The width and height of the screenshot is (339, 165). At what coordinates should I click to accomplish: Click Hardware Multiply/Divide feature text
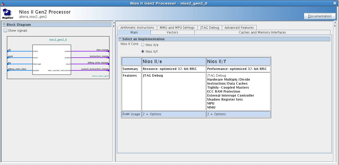228,80
